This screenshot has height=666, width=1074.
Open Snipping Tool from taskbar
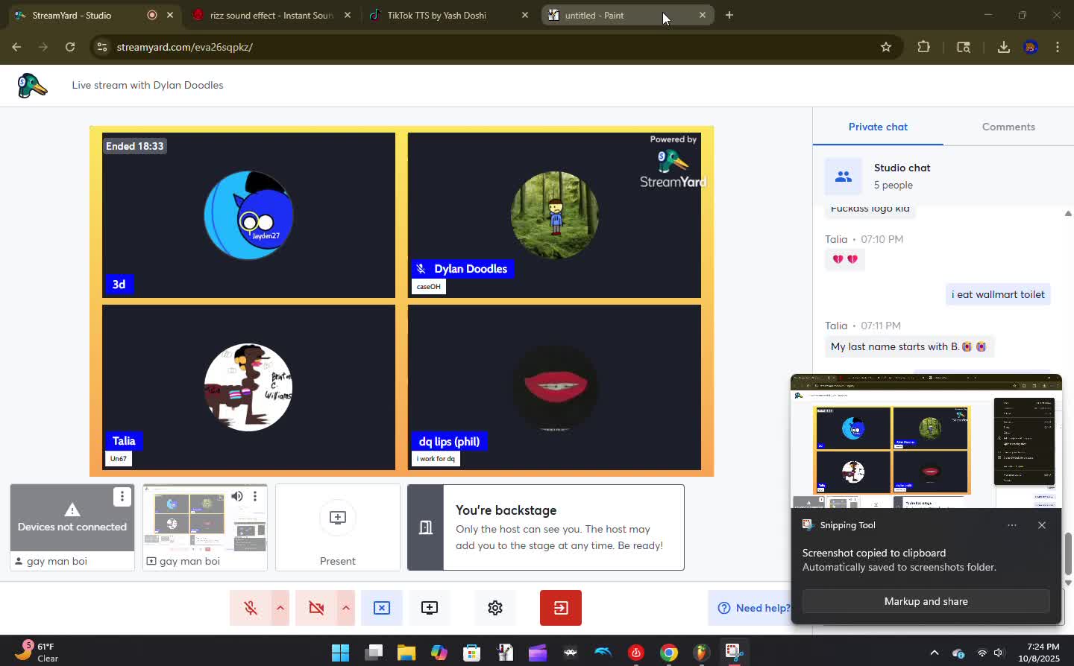tap(735, 653)
